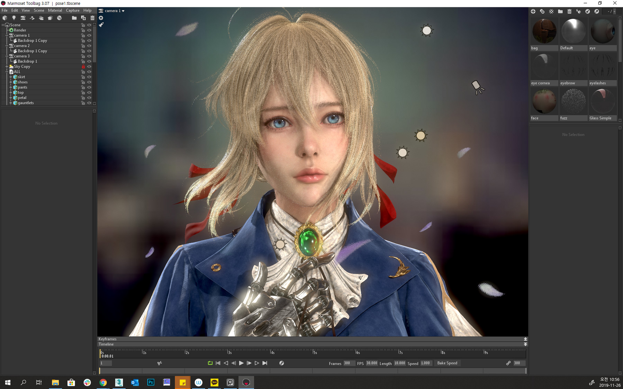The height and width of the screenshot is (389, 623).
Task: Click the viewport render settings gear icon
Action: coord(101,18)
